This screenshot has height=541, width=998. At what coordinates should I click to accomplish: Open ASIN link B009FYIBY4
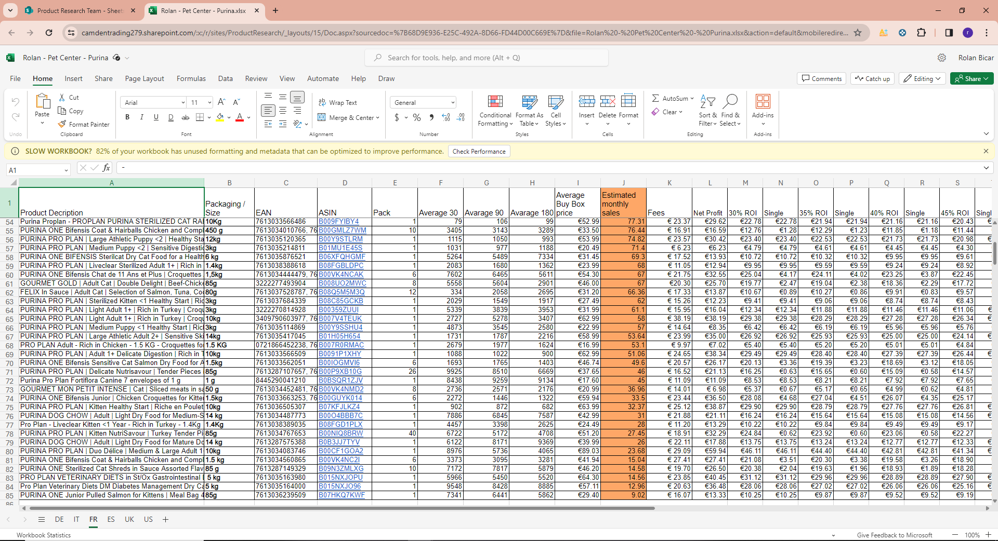pos(338,222)
